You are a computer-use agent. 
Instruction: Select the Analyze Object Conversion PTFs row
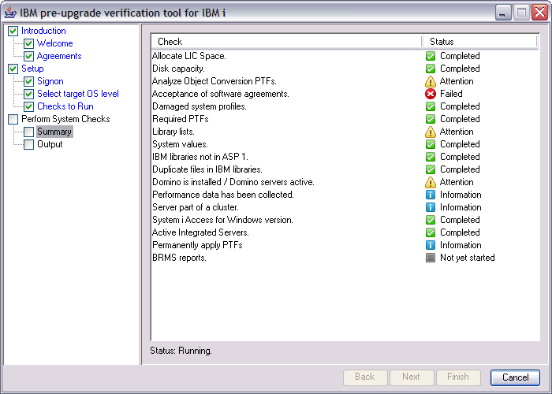214,81
